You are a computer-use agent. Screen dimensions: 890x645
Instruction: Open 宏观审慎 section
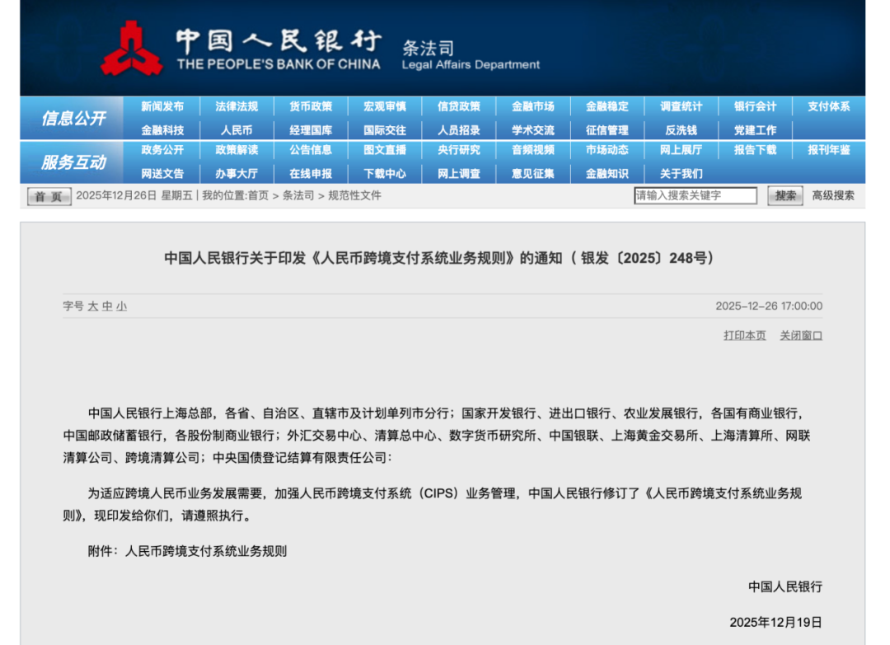385,106
